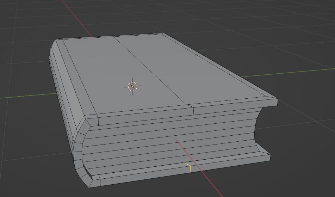The height and width of the screenshot is (197, 335).
Task: Click the center edge dividing the top cover
Action: click(151, 70)
